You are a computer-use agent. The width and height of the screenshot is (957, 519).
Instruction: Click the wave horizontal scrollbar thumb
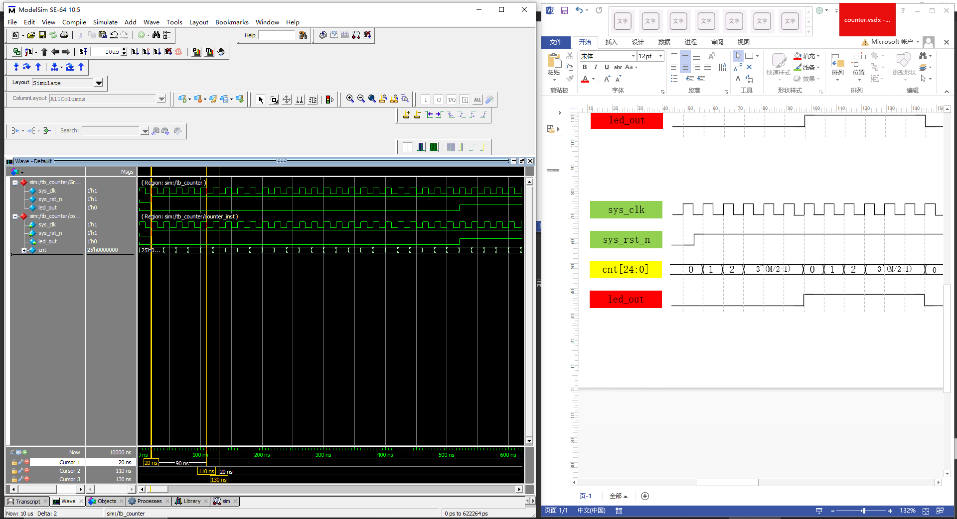(x=158, y=489)
